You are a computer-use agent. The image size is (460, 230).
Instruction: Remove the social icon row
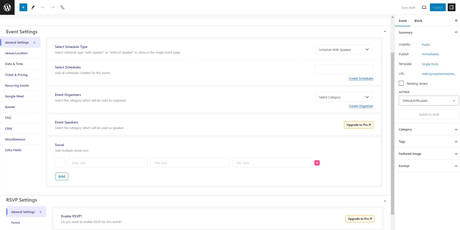317,163
